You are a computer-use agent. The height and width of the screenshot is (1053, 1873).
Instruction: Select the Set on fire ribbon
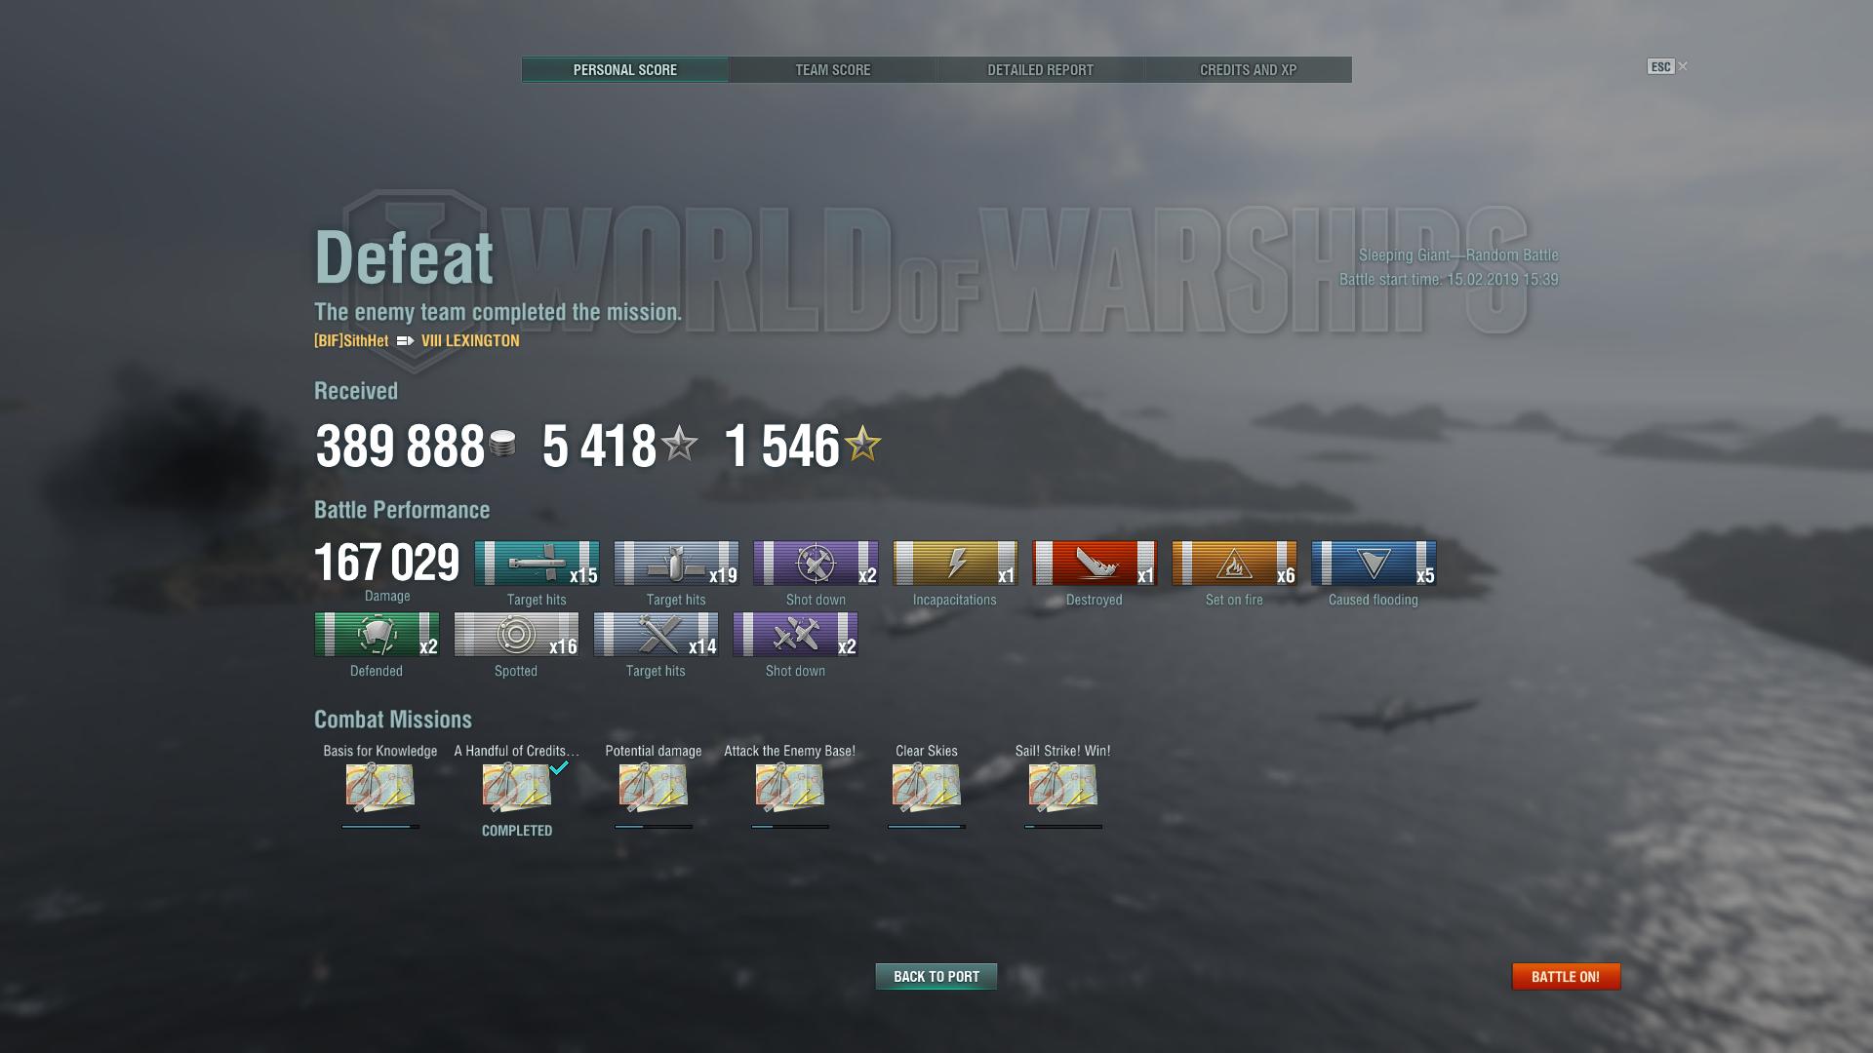point(1234,564)
